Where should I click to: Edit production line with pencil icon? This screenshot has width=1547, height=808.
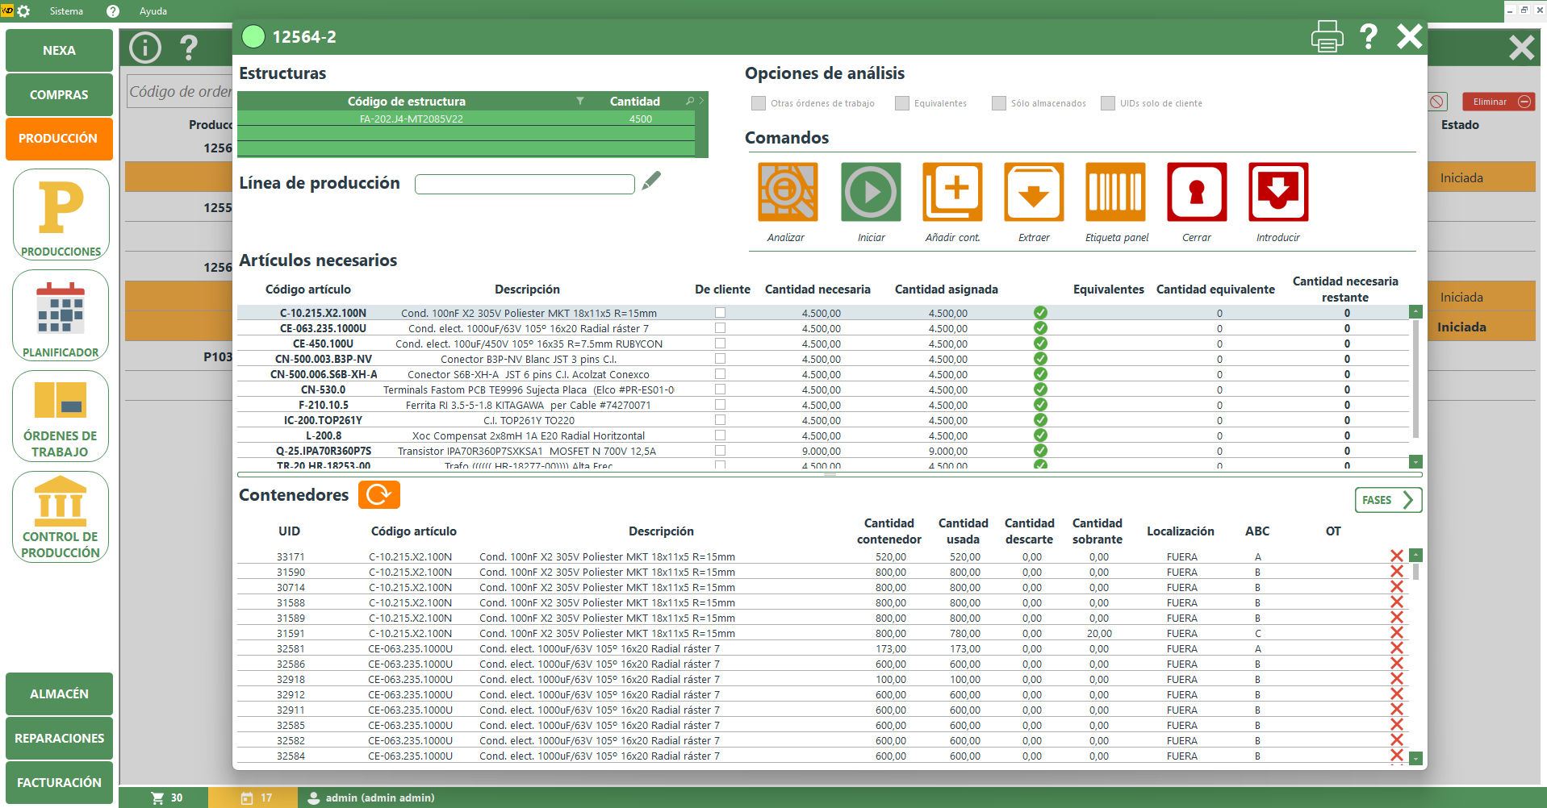pyautogui.click(x=651, y=181)
